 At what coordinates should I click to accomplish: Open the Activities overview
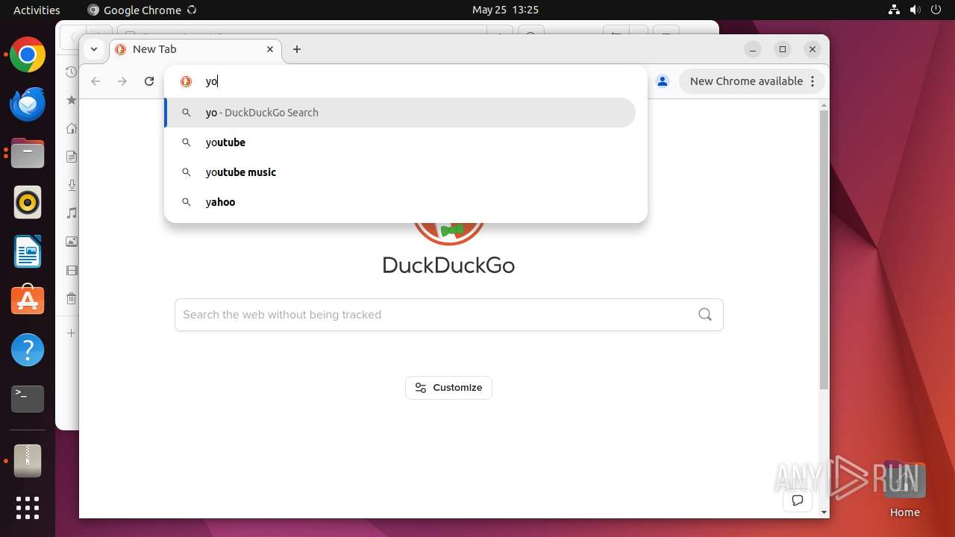tap(37, 10)
